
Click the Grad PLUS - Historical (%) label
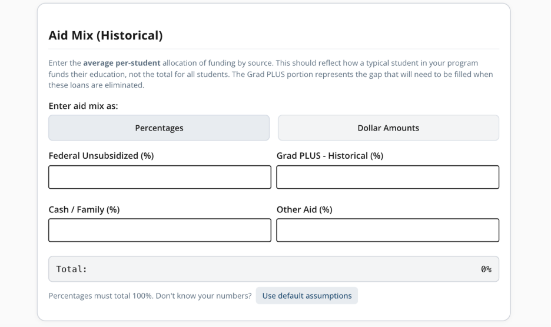pyautogui.click(x=330, y=156)
